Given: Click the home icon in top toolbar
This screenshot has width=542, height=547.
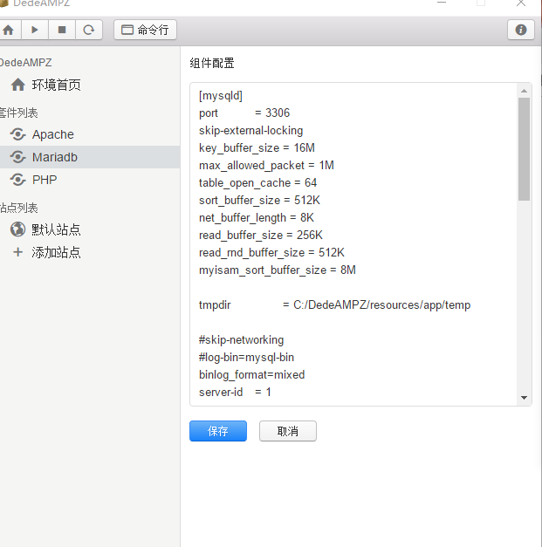Looking at the screenshot, I should point(9,30).
